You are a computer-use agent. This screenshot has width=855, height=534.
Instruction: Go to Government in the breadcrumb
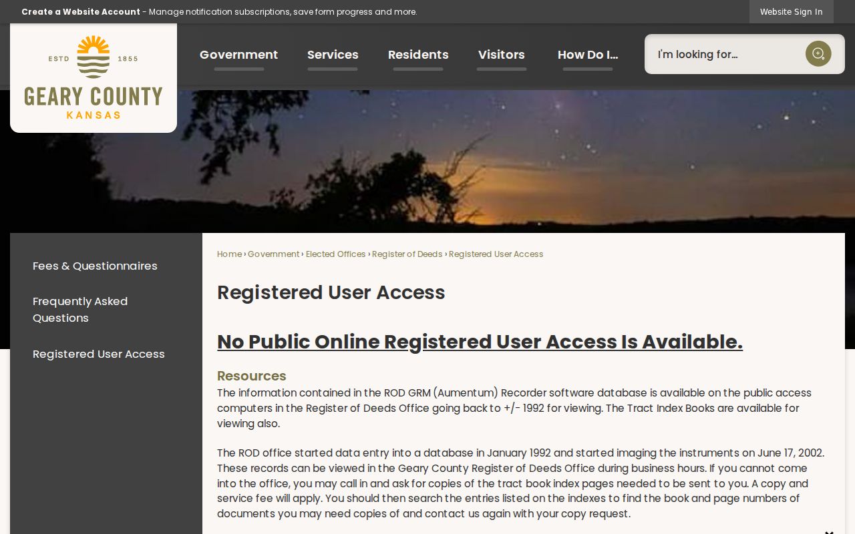(273, 254)
